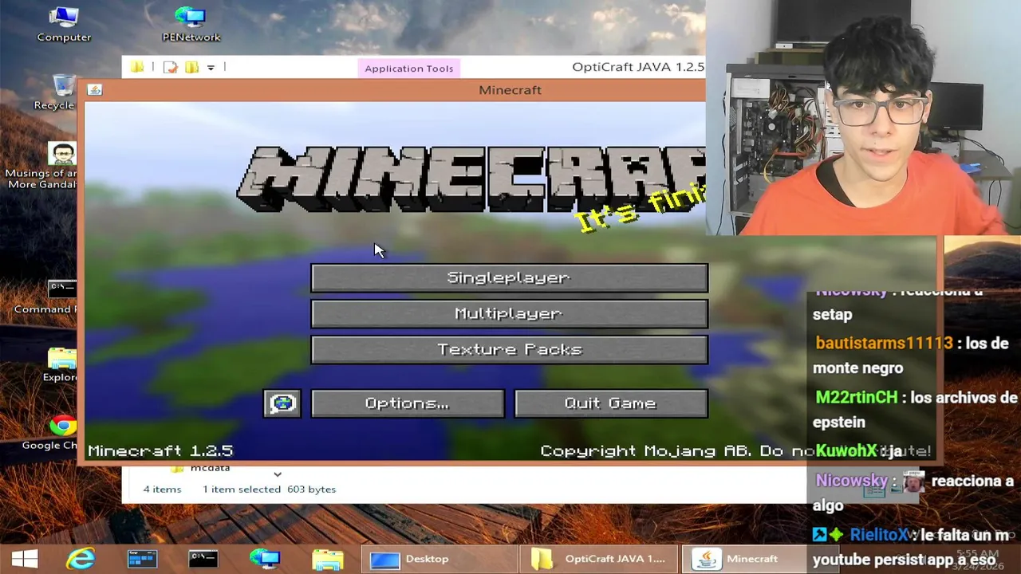
Task: Click the Java icon in Minecraft title bar
Action: pos(95,90)
